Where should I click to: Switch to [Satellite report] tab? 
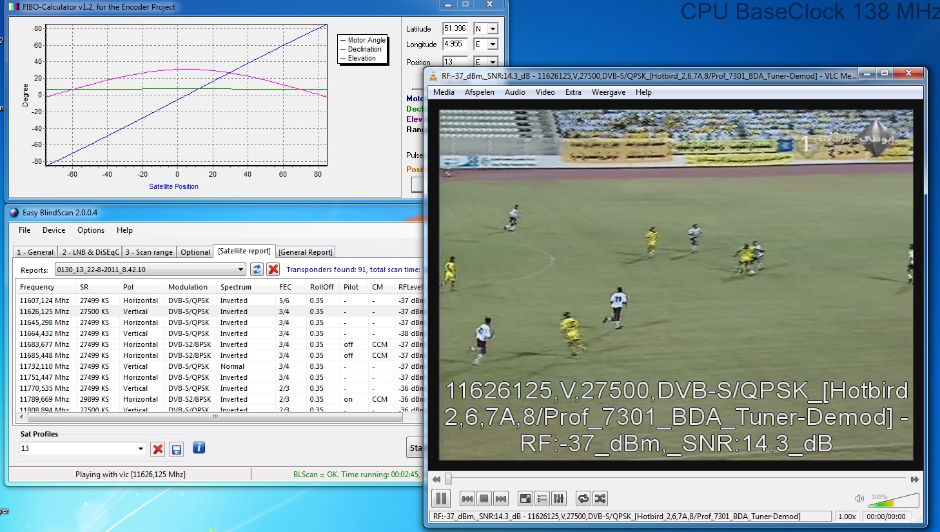[x=244, y=251]
